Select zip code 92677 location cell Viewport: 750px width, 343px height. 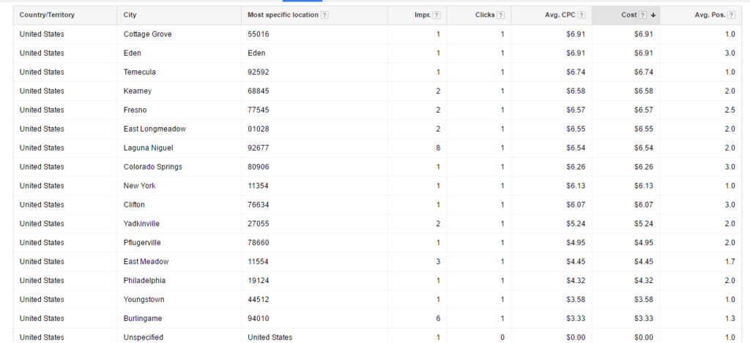tap(259, 148)
